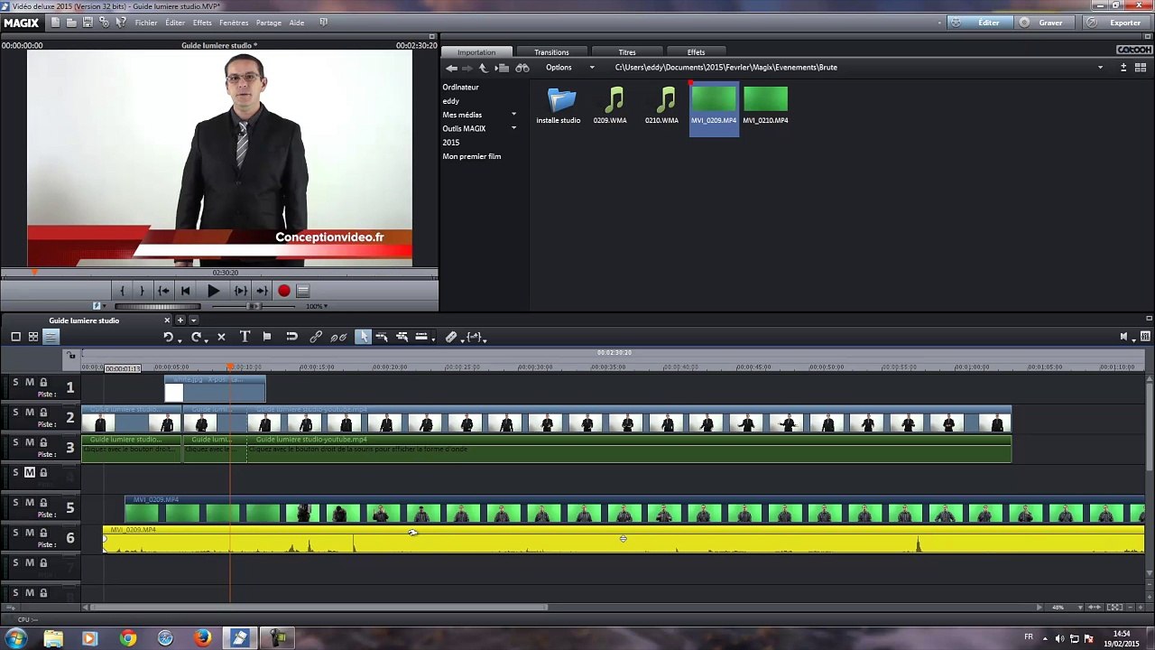Image resolution: width=1155 pixels, height=650 pixels.
Task: Group objects with the chain link icon
Action: (316, 337)
